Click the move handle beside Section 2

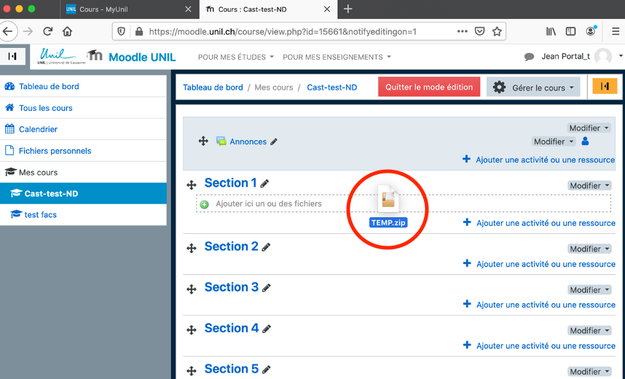pyautogui.click(x=192, y=248)
